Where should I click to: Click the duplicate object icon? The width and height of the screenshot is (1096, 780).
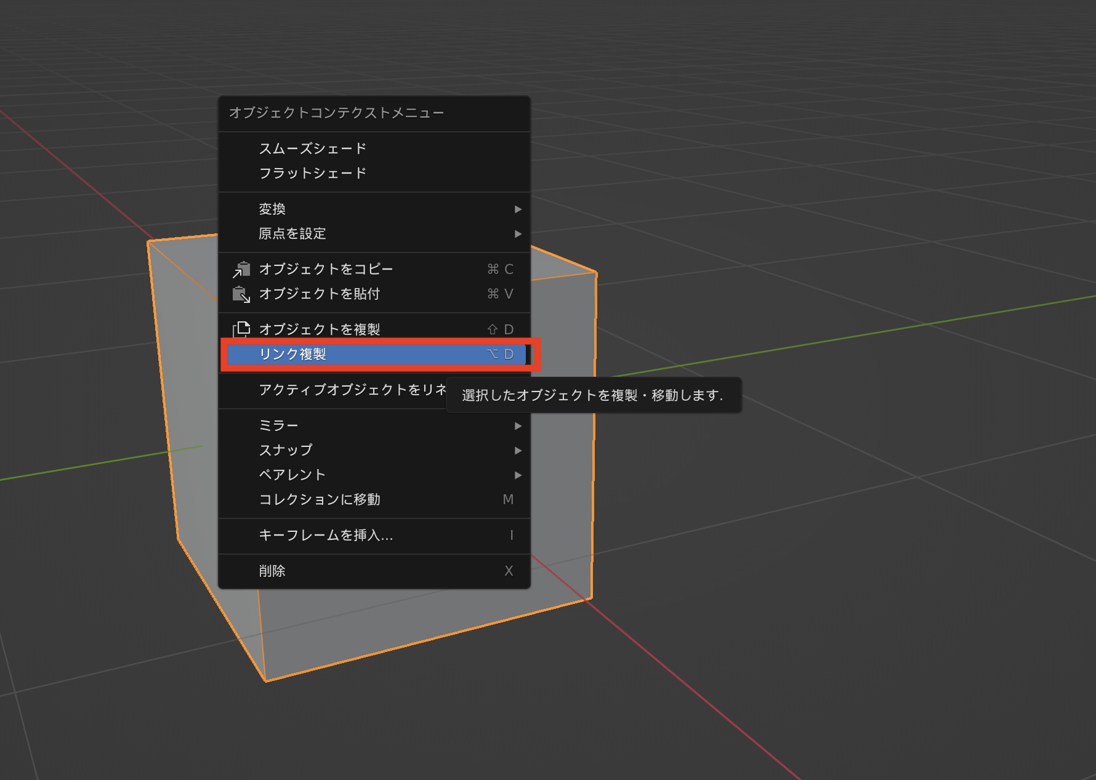tap(241, 329)
